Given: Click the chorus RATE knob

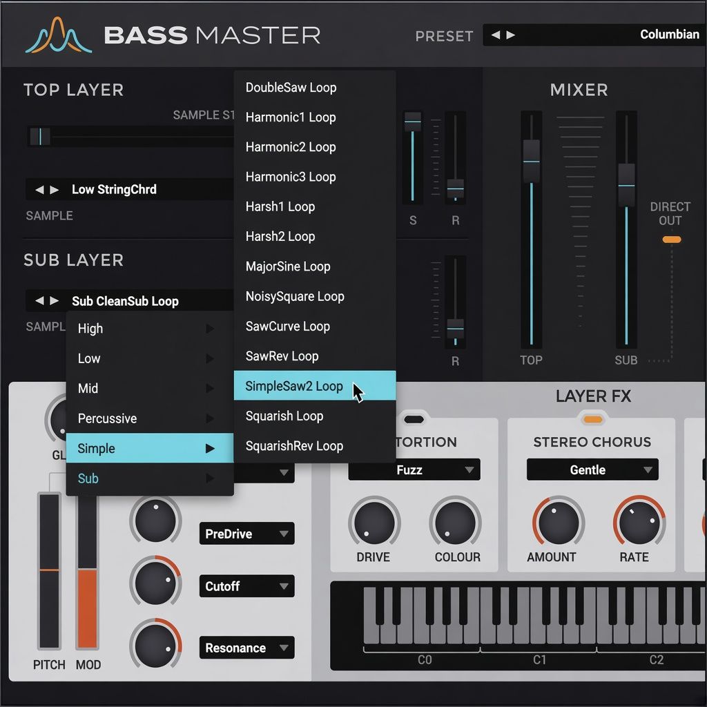Looking at the screenshot, I should [x=639, y=522].
